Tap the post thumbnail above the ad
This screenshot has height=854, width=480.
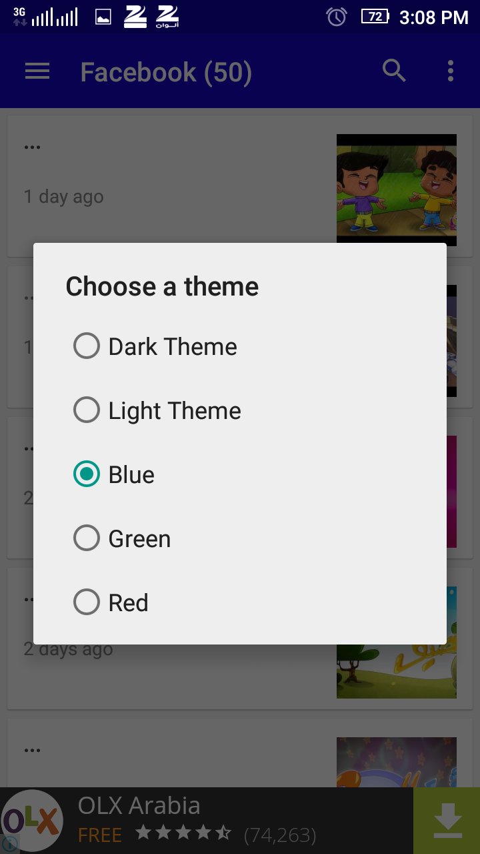(396, 761)
